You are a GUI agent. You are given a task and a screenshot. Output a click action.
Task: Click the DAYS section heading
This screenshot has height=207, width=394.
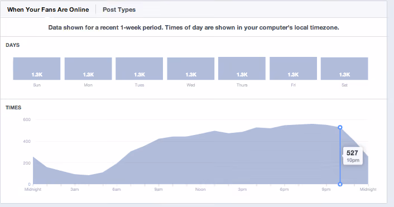coord(13,45)
